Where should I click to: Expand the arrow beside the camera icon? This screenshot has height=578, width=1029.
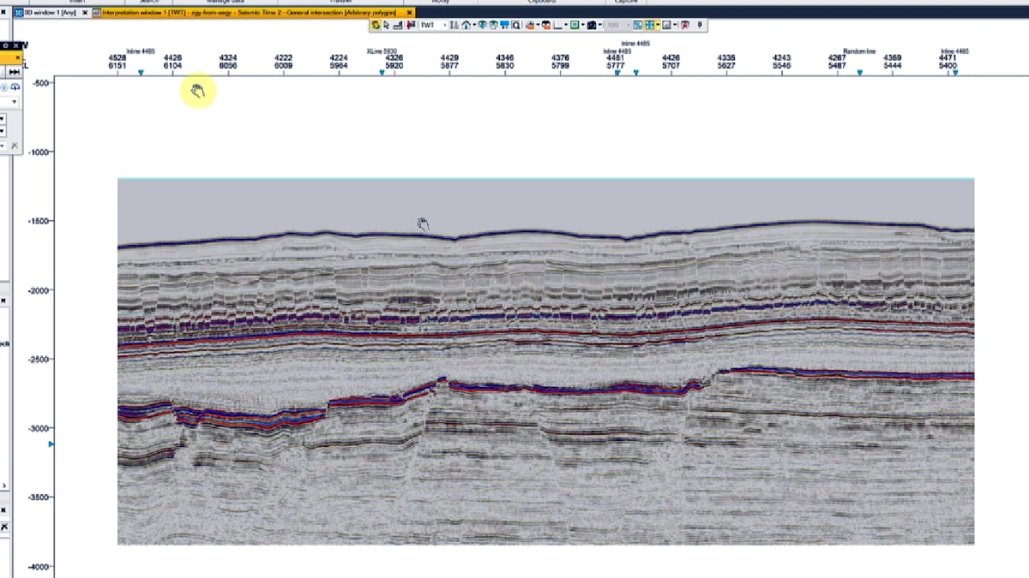click(x=600, y=25)
